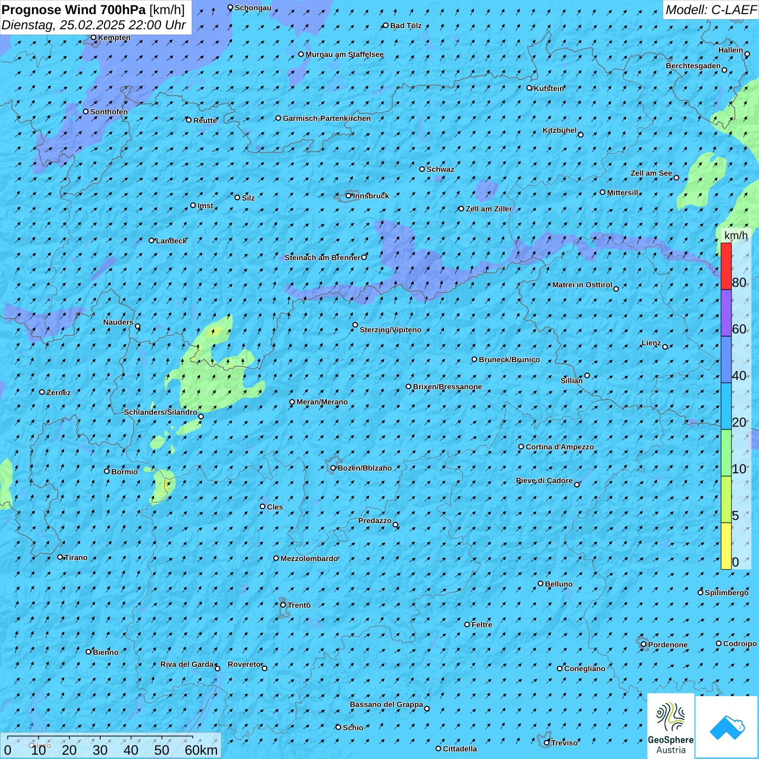Click the yellow 0 km/h legend color

click(x=726, y=546)
